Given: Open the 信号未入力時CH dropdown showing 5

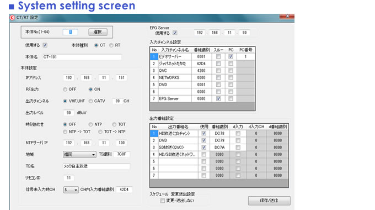Looking at the screenshot, I should point(71,190).
